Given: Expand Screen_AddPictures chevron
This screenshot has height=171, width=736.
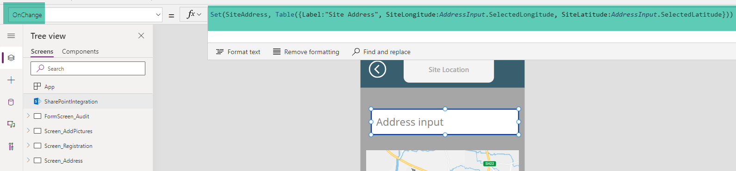Looking at the screenshot, I should coord(28,130).
